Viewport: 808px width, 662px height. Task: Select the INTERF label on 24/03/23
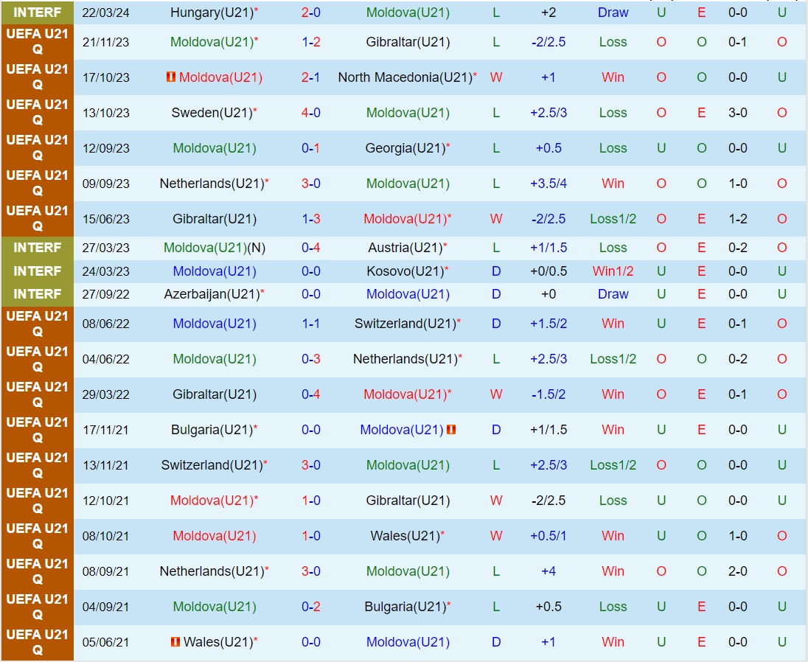37,271
